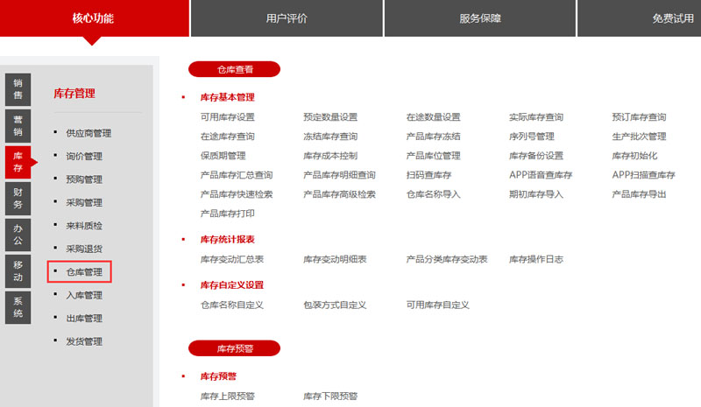Open the APP扫描查库存 link
This screenshot has height=407, width=701.
643,175
